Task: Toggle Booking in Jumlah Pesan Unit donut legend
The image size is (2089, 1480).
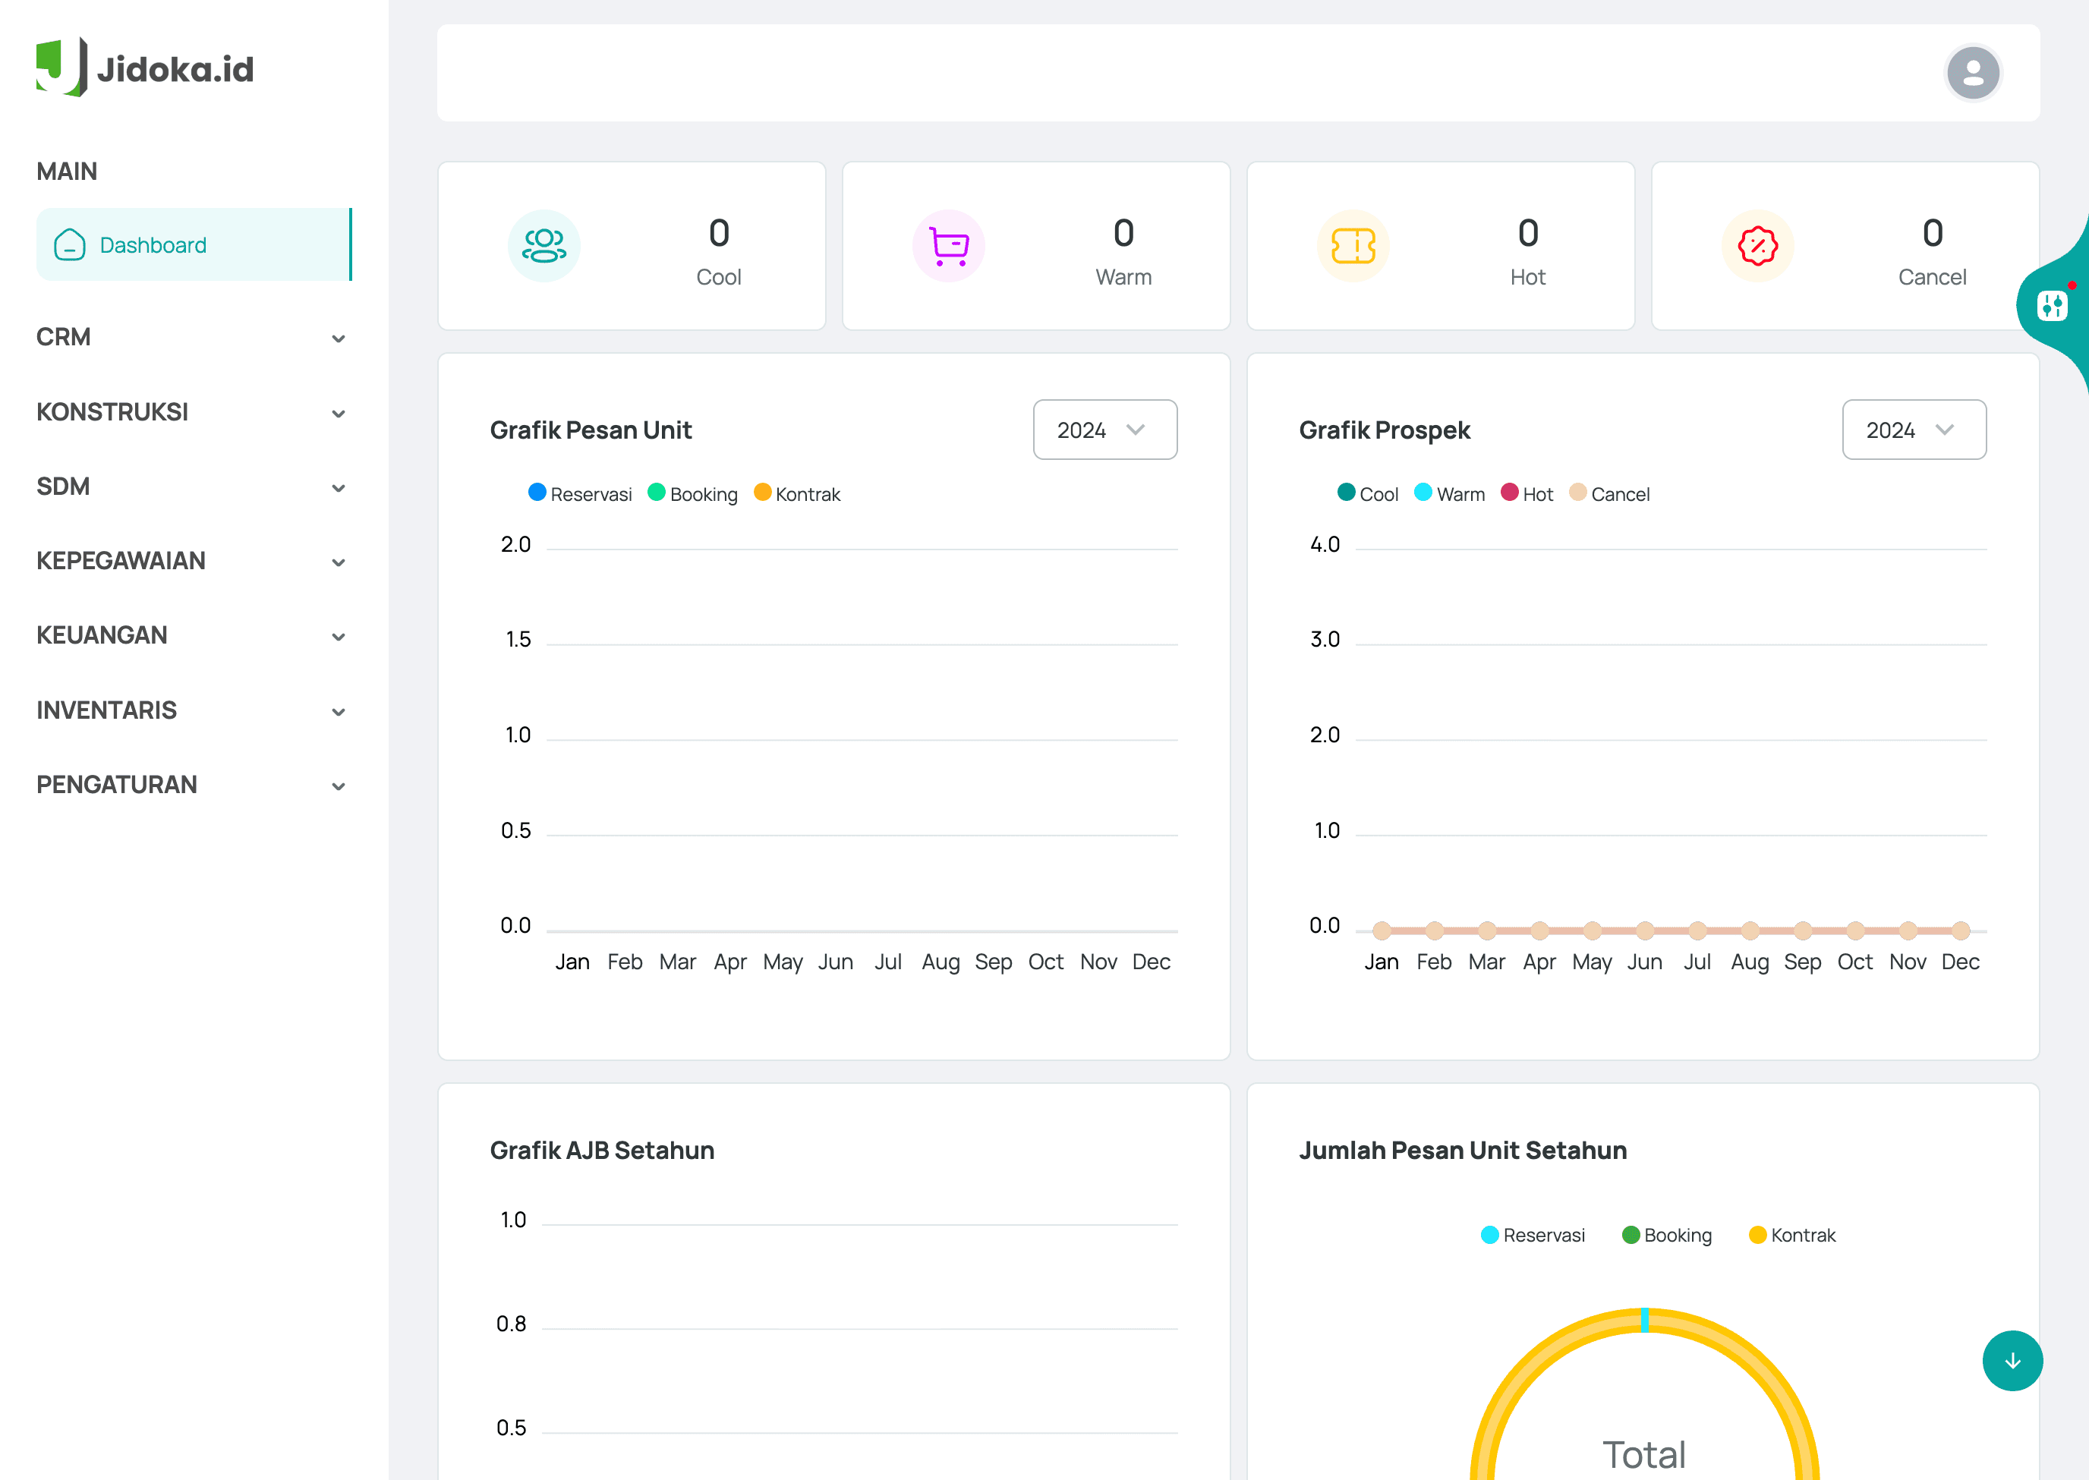Action: 1667,1235
